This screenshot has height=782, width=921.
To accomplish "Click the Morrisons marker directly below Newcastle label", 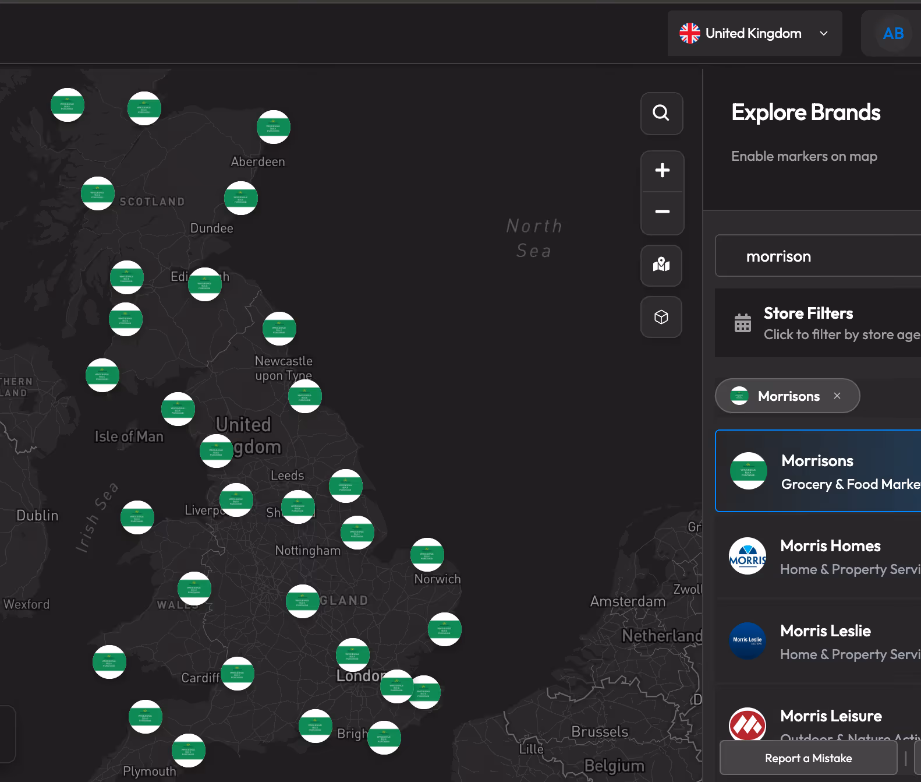I will (305, 396).
